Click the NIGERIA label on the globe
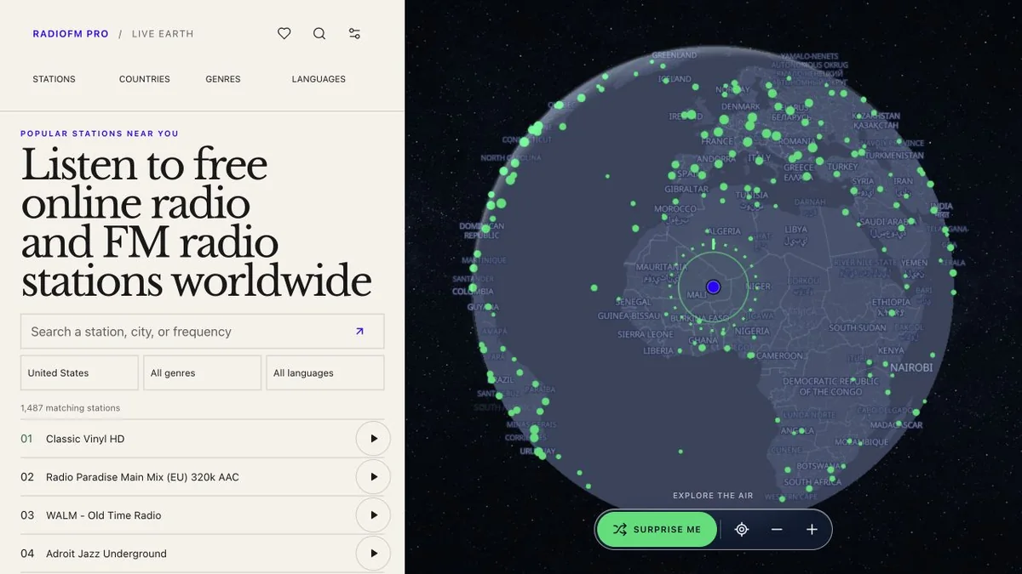Viewport: 1022px width, 574px height. coord(752,332)
